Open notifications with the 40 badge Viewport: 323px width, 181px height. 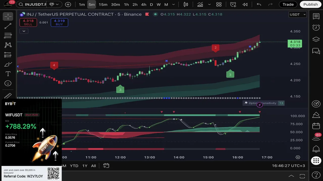(316, 137)
